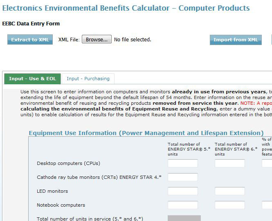
Task: Click the Extract to XML button
Action: point(30,40)
